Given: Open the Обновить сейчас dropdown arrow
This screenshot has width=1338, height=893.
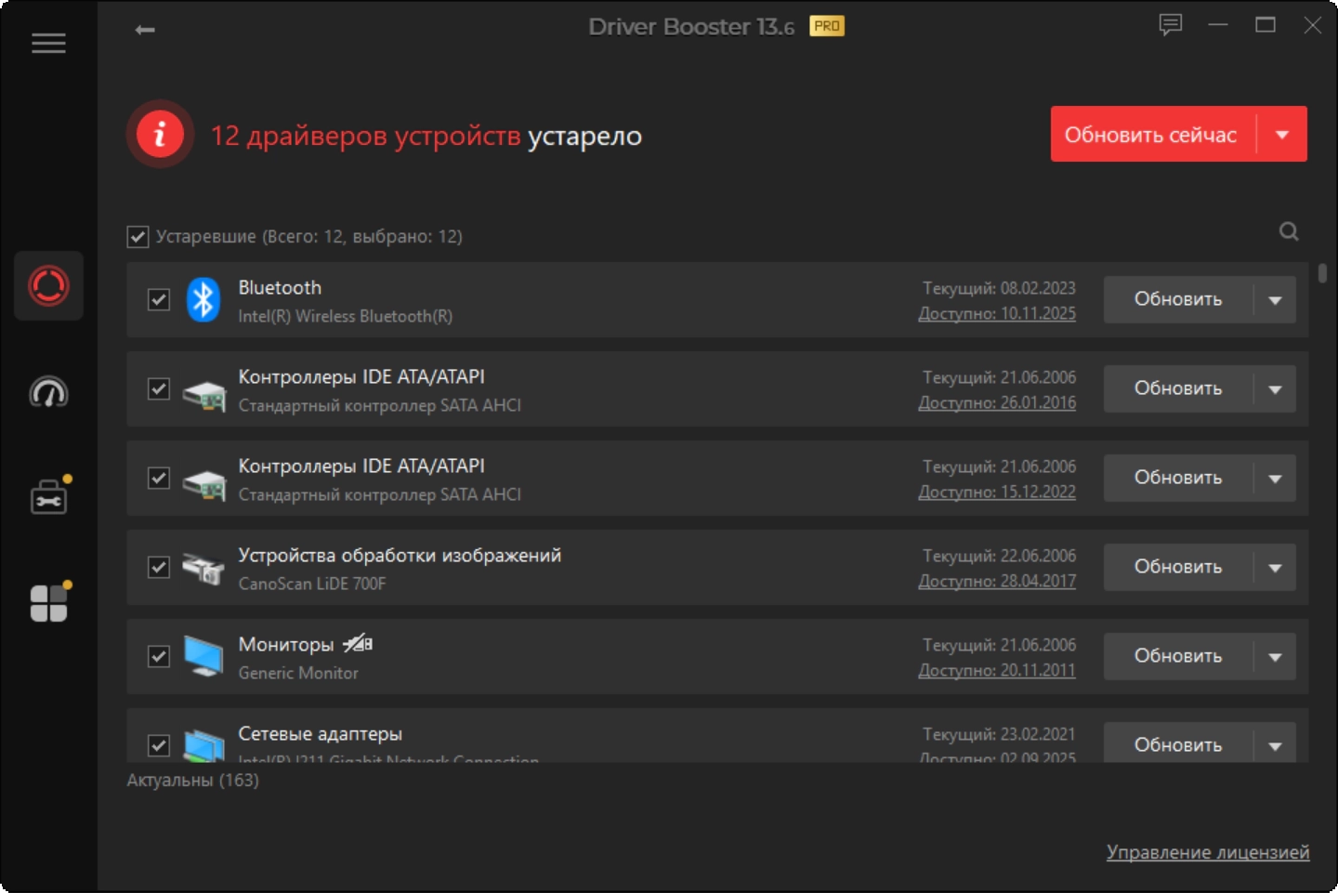Looking at the screenshot, I should click(1282, 135).
